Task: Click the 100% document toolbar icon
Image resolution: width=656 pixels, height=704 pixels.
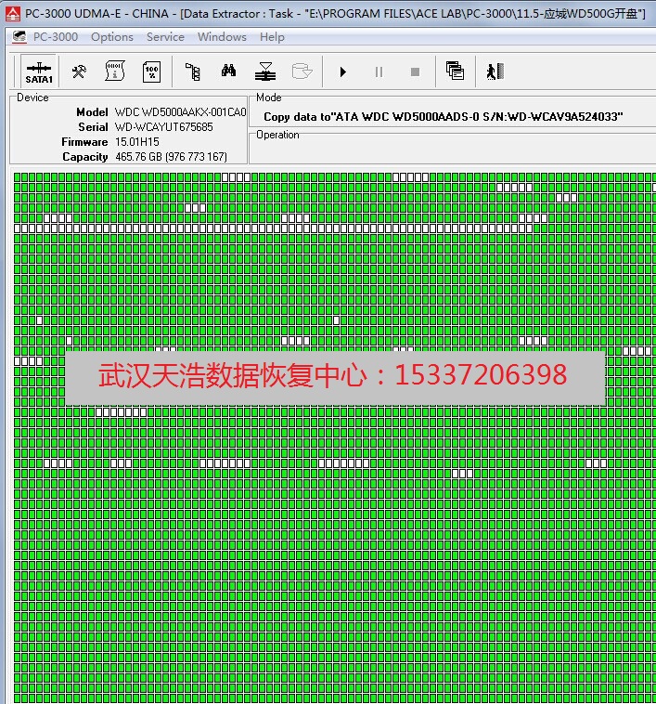Action: pos(151,72)
